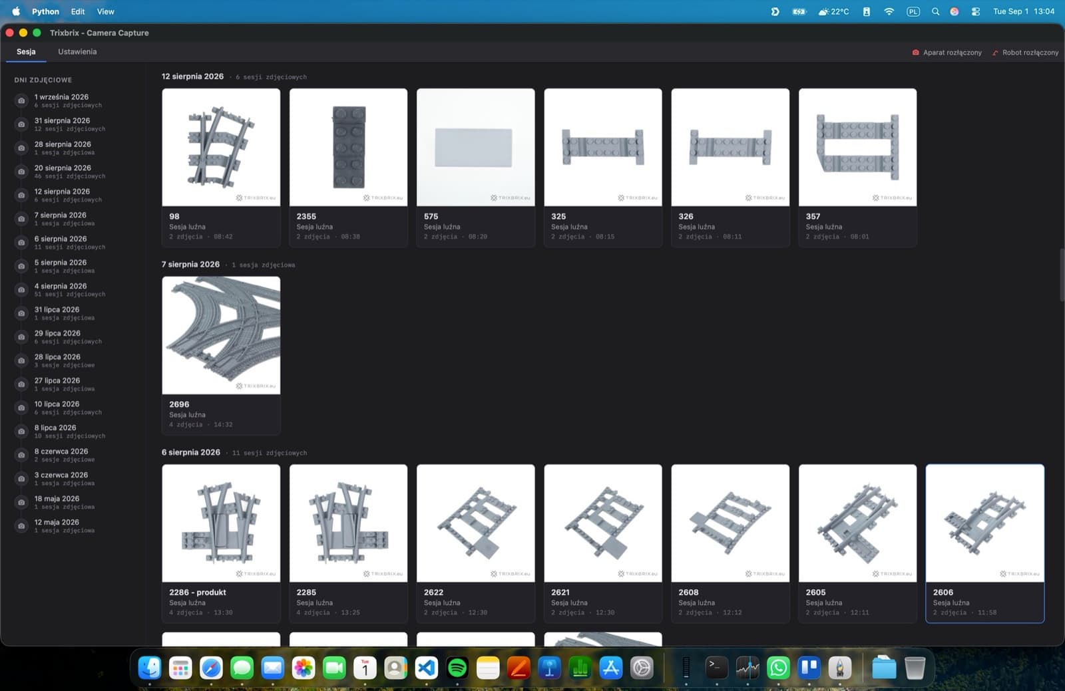Viewport: 1065px width, 691px height.
Task: Click the vertical scrollbar on the right
Action: coord(1062,275)
